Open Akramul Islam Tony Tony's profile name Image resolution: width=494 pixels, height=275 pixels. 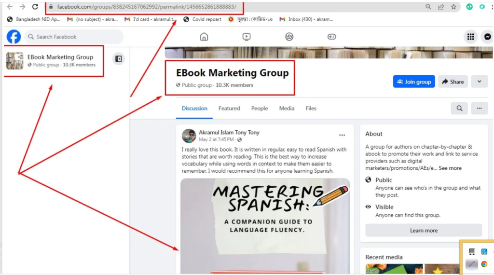click(x=229, y=133)
